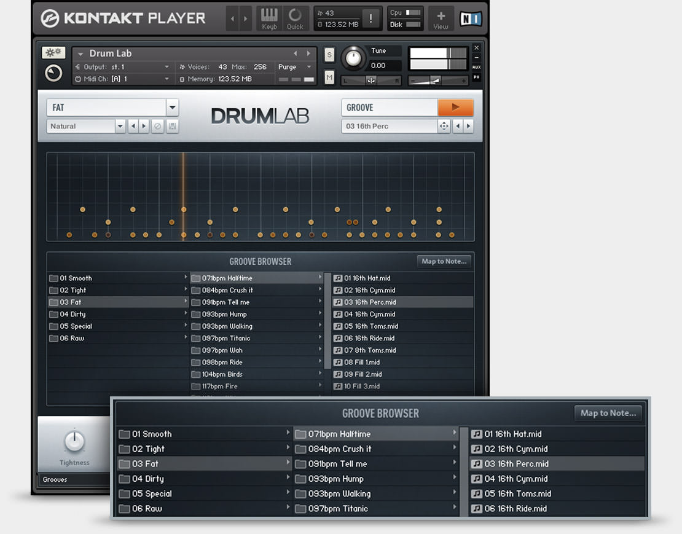This screenshot has width=682, height=534.
Task: Select 01 16th Hat.mid in main browser
Action: [x=403, y=278]
